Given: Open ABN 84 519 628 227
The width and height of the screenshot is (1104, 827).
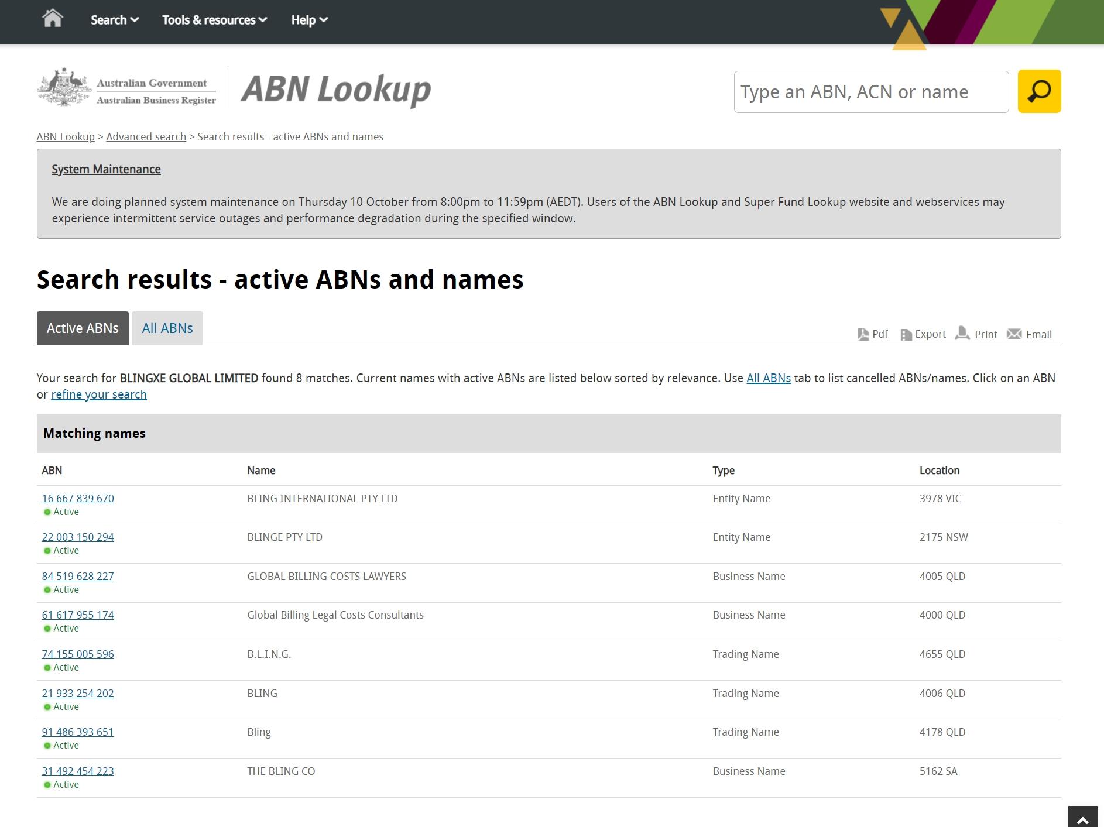Looking at the screenshot, I should pyautogui.click(x=78, y=577).
